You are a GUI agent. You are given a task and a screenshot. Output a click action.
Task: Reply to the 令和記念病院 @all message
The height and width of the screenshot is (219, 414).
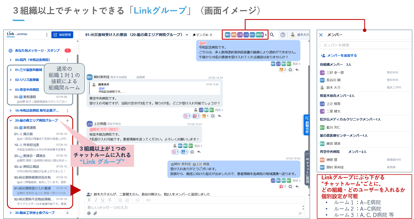(x=297, y=70)
